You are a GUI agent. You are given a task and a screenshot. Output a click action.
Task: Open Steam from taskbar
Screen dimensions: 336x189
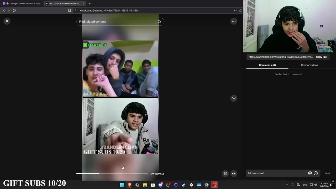(183, 185)
